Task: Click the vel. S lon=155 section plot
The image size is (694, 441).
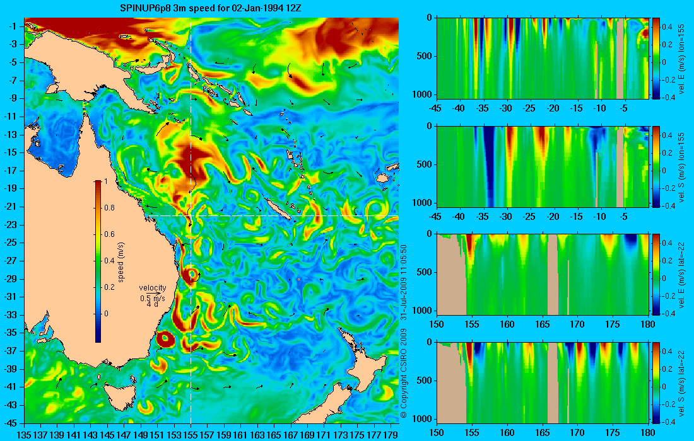Action: [543, 166]
